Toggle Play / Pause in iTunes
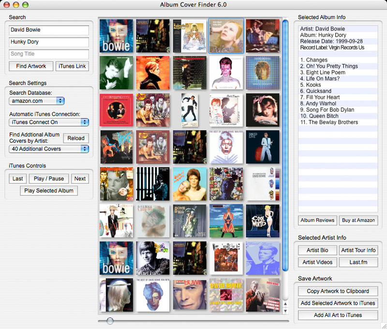This screenshot has height=329, width=387. point(49,179)
